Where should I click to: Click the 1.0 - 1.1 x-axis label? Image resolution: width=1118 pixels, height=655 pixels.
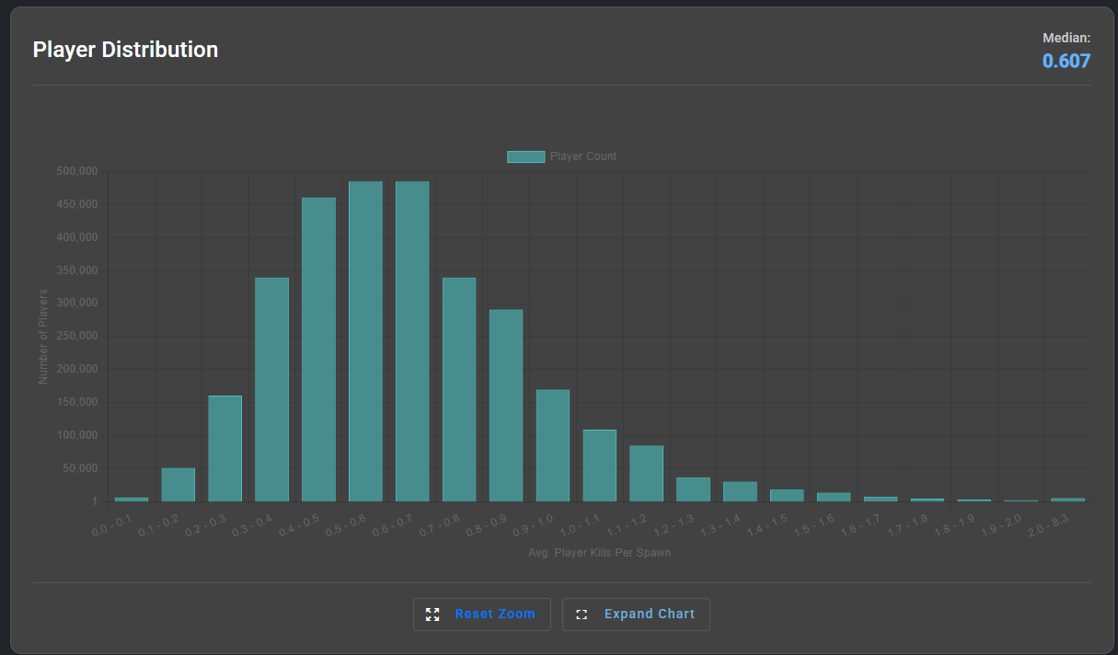point(581,526)
